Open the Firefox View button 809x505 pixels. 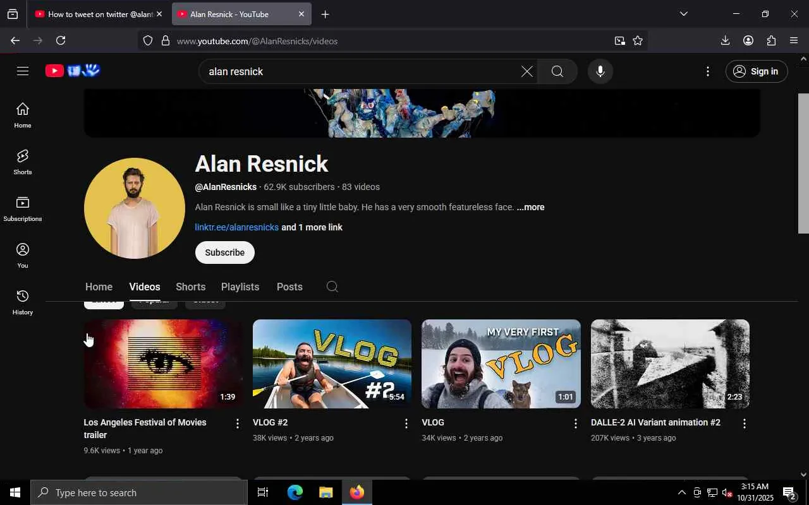[x=13, y=14]
